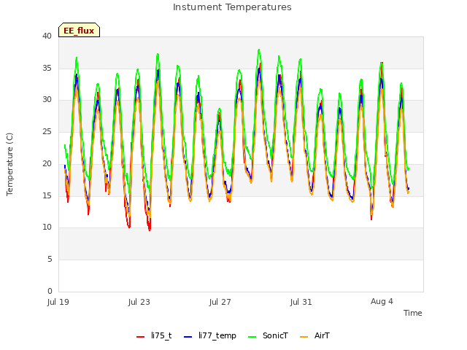The height and width of the screenshot is (350, 467).
Task: Click the EE_flux annotation label
Action: coord(79,31)
